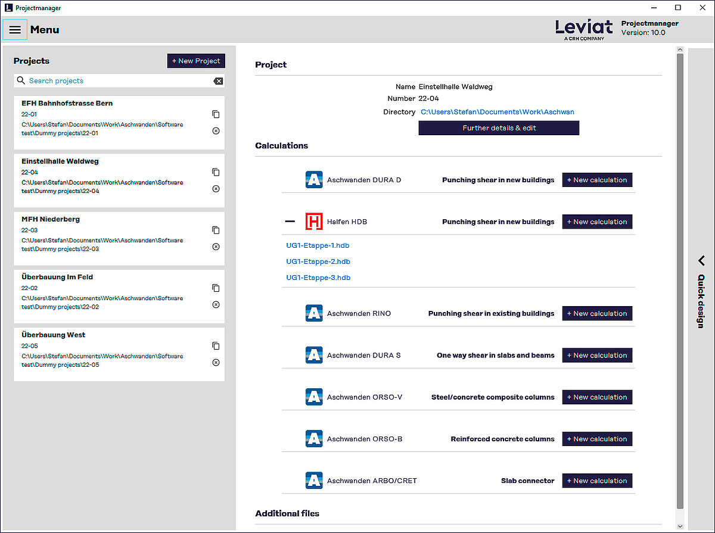The height and width of the screenshot is (533, 715).
Task: Click the Aschwanden DURA D product name
Action: coord(364,180)
